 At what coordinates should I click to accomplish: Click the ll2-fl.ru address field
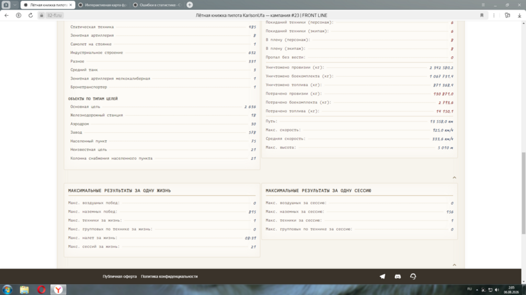coord(54,15)
